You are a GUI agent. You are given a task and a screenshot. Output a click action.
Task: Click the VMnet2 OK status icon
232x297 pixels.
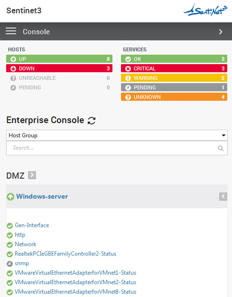(x=9, y=283)
